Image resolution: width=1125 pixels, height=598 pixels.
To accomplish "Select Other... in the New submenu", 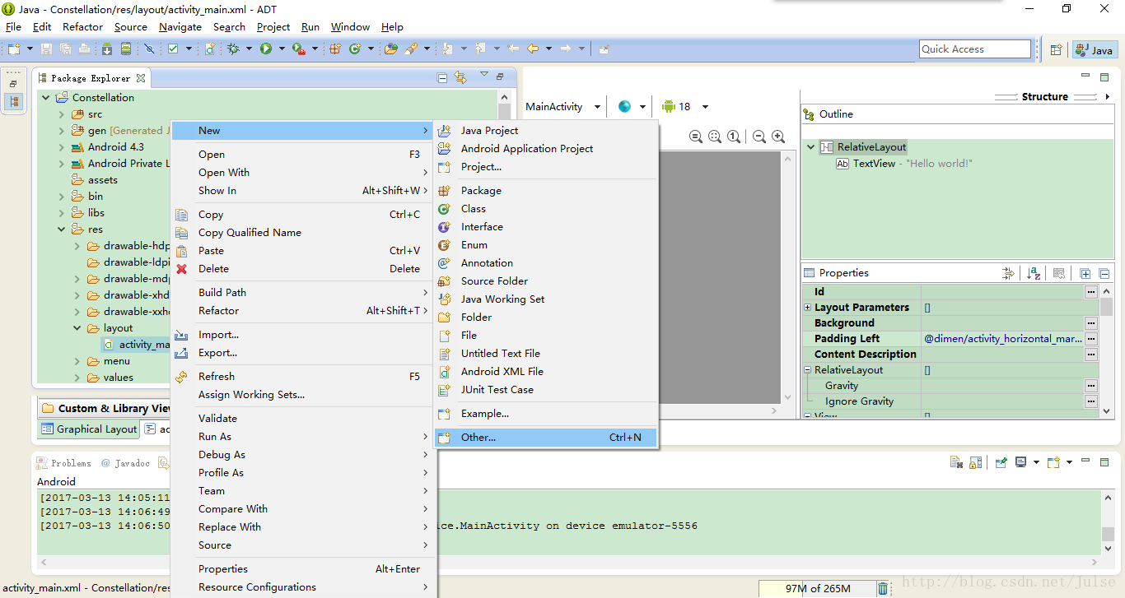I will point(545,438).
